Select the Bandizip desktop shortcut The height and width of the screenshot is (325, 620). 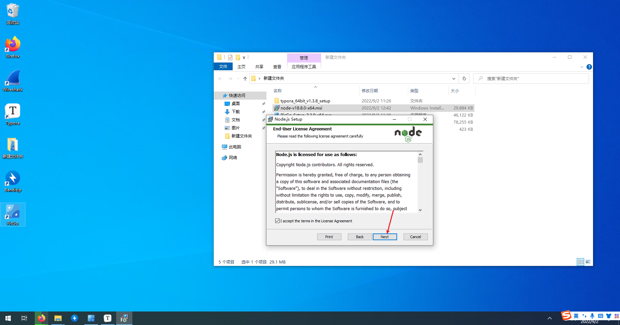13,181
